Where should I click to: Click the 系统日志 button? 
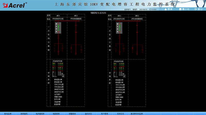click(x=121, y=113)
